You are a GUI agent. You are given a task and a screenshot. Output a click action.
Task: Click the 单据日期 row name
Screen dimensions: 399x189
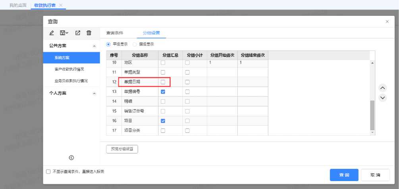pos(132,82)
